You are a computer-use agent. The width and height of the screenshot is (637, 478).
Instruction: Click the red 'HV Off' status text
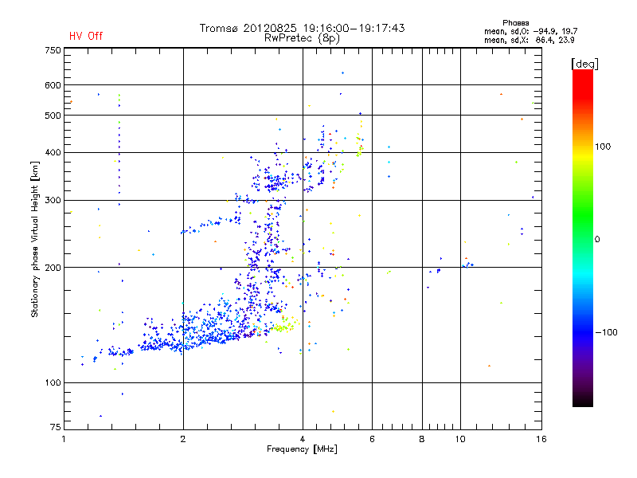pyautogui.click(x=86, y=36)
